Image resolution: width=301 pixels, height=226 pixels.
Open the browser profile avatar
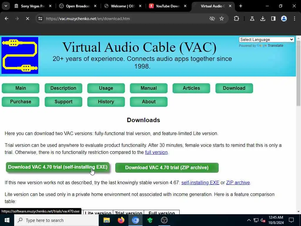point(284,19)
